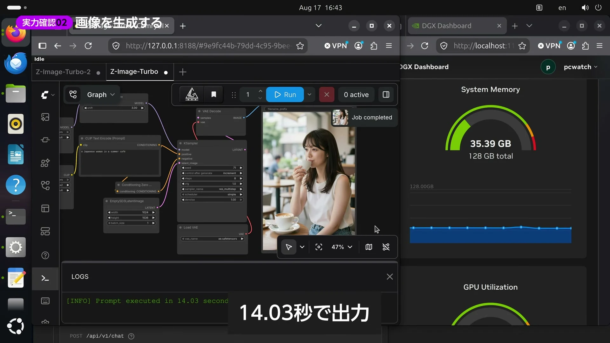Screen dimensions: 610x343
Task: Click the Run button
Action: coord(285,95)
